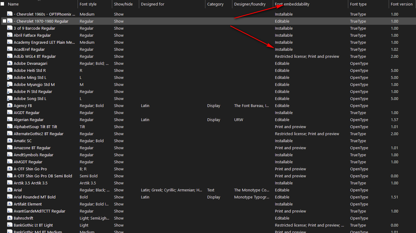This screenshot has width=416, height=233.
Task: Click the Adobe Song Std L font icon
Action: pyautogui.click(x=10, y=98)
